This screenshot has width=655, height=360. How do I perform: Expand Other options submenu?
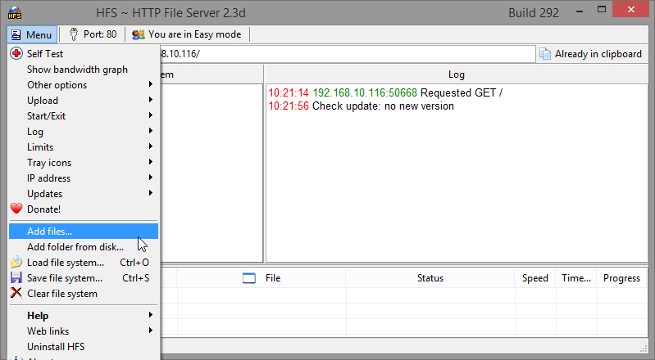pyautogui.click(x=84, y=84)
